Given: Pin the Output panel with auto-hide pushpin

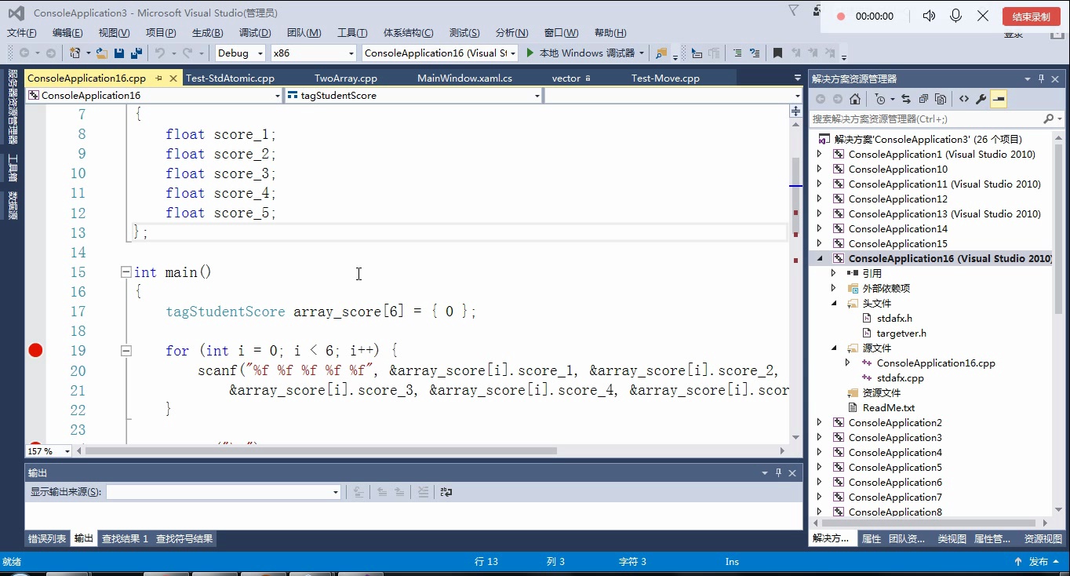Looking at the screenshot, I should pyautogui.click(x=779, y=472).
